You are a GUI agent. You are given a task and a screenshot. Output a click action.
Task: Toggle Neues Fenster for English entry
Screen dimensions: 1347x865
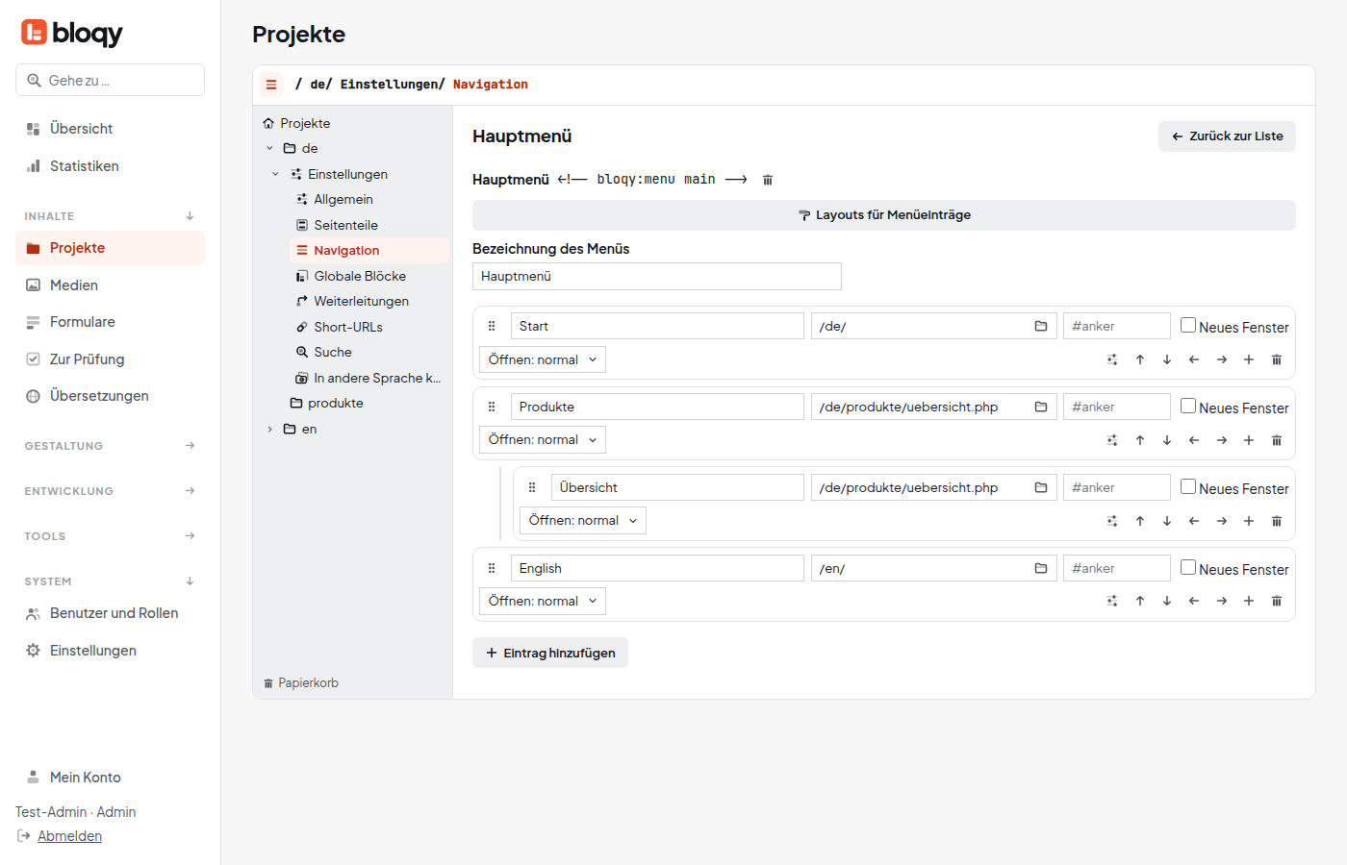click(x=1188, y=567)
